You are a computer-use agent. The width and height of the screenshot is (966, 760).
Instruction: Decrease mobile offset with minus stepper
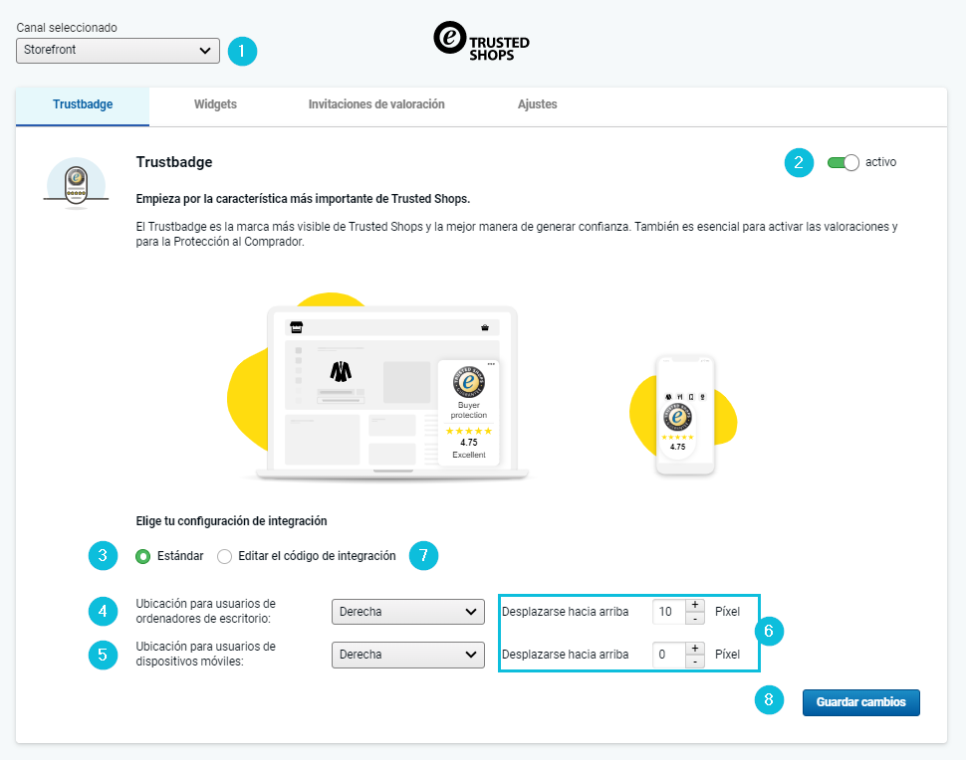coord(695,662)
